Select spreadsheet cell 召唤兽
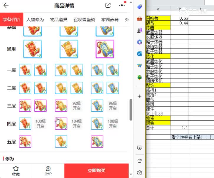Viewport: 214px width, 178px height. [158, 18]
